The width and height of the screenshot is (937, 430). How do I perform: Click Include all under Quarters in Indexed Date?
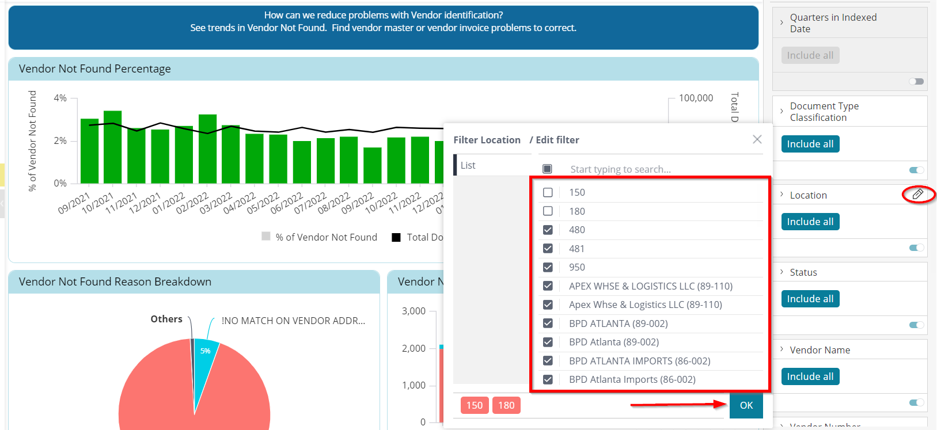click(810, 55)
